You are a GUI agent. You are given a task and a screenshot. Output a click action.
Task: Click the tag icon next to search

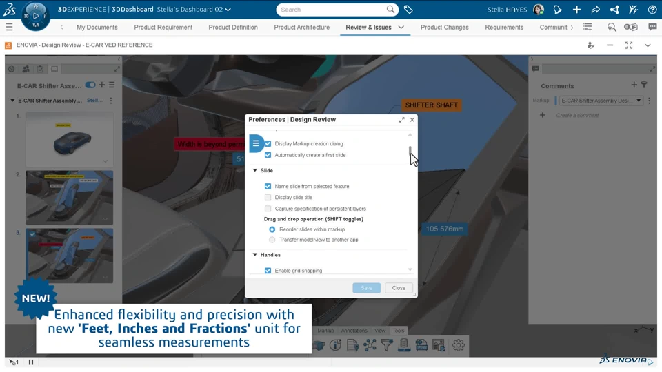tap(408, 9)
